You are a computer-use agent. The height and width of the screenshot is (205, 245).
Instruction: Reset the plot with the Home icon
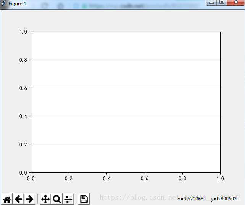tap(7, 199)
